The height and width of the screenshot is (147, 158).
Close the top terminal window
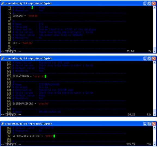(154, 4)
